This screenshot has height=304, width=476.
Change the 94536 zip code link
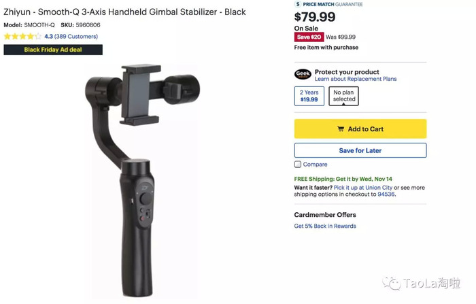[386, 195]
